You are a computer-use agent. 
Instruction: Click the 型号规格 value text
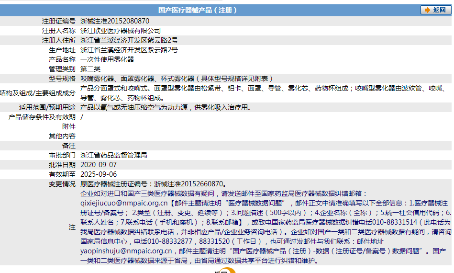pyautogui.click(x=177, y=79)
